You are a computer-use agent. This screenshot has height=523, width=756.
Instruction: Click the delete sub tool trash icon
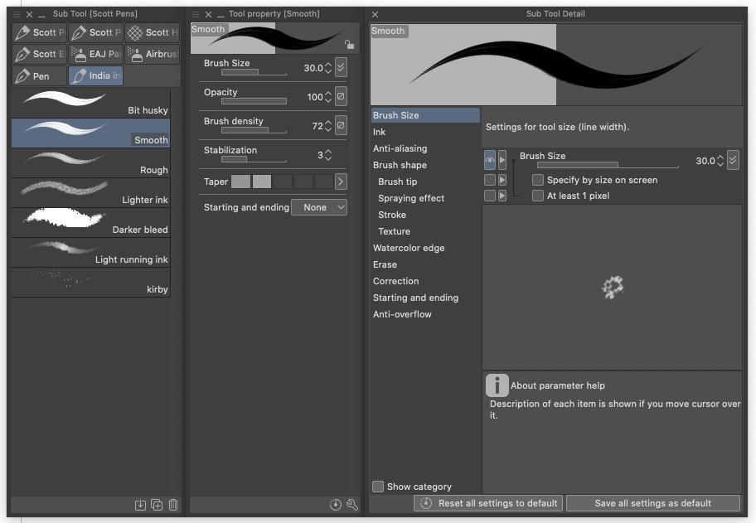point(173,505)
